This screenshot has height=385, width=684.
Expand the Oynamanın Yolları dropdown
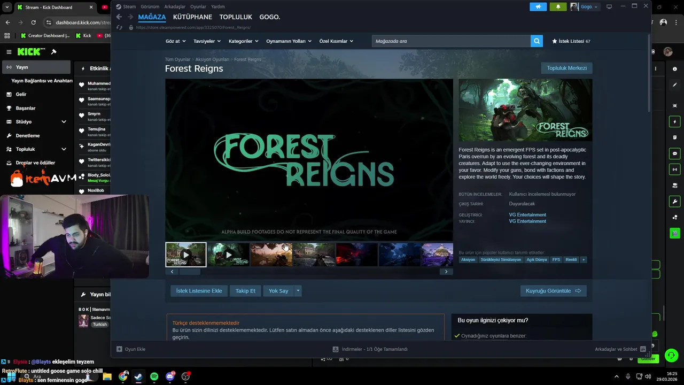289,41
